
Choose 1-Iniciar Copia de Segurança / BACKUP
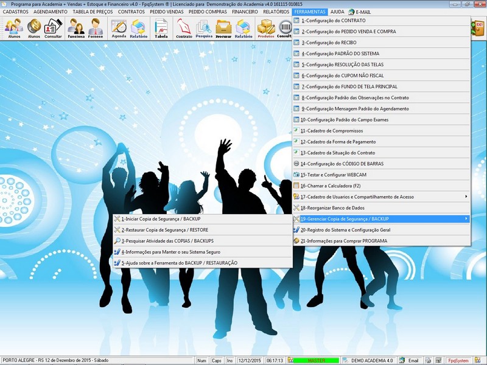(203, 219)
